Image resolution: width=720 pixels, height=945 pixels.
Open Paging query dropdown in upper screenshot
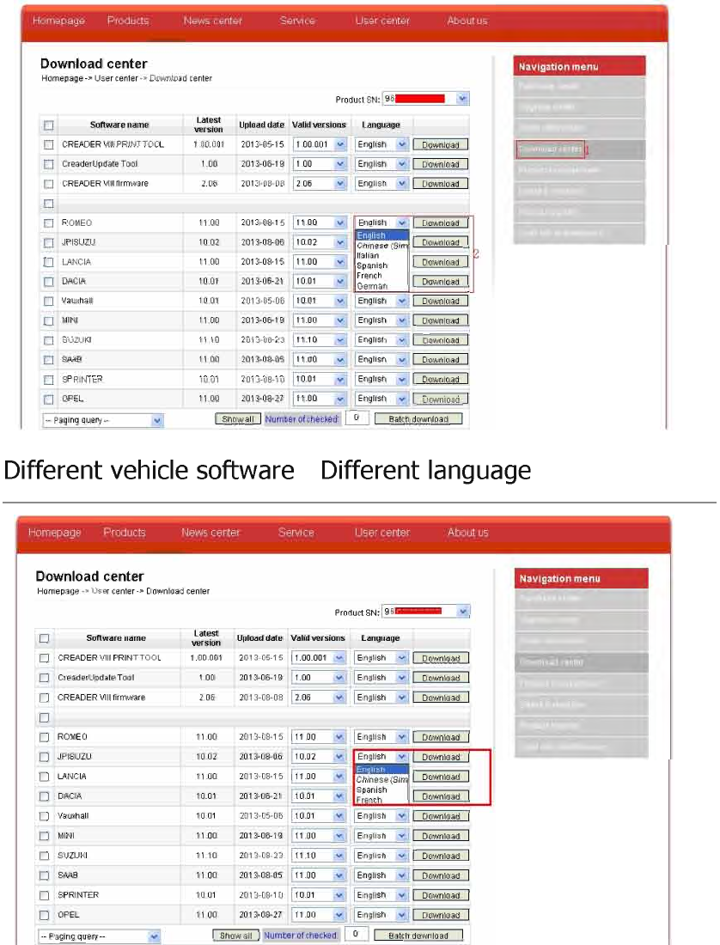pos(157,421)
